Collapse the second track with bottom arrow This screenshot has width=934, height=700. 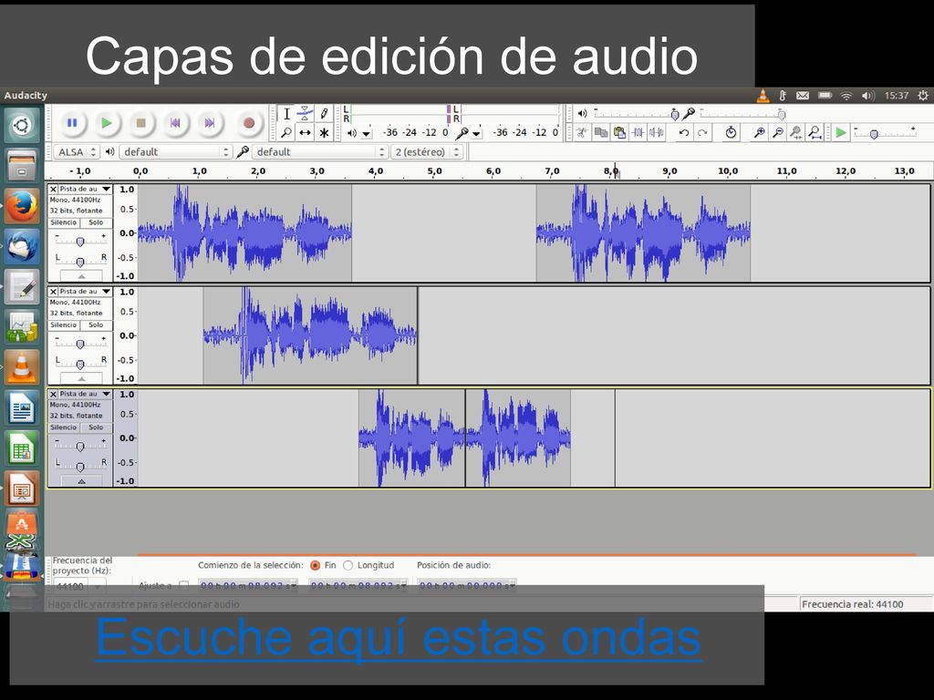click(x=81, y=378)
